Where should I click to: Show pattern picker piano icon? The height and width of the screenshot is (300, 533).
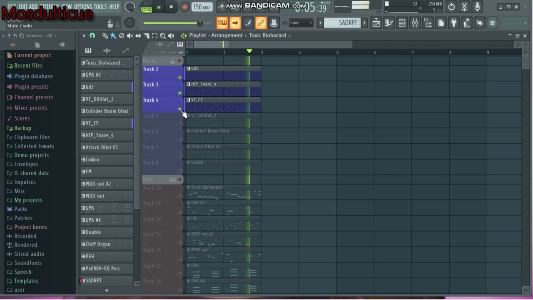click(88, 50)
